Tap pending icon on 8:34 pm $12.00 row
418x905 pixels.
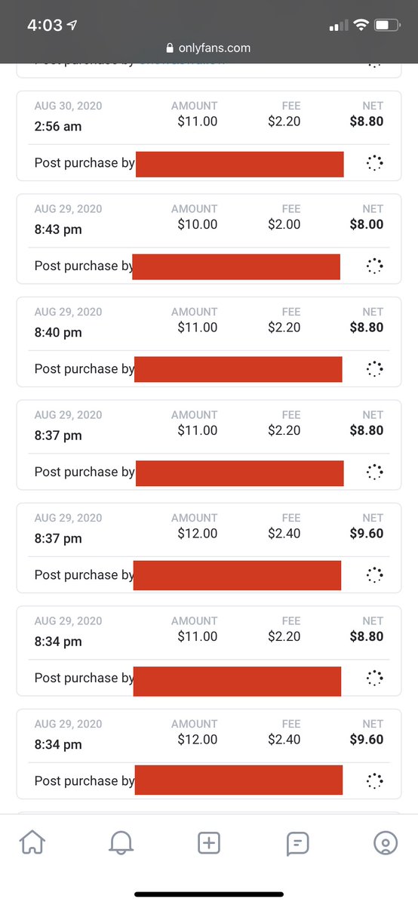[375, 781]
